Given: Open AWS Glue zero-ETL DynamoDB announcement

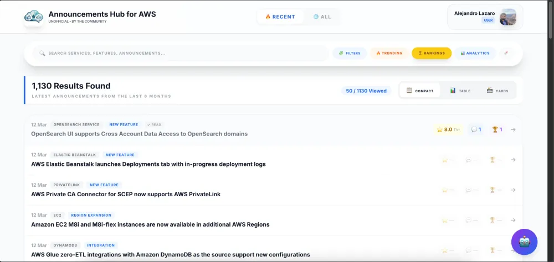Looking at the screenshot, I should click(x=171, y=255).
